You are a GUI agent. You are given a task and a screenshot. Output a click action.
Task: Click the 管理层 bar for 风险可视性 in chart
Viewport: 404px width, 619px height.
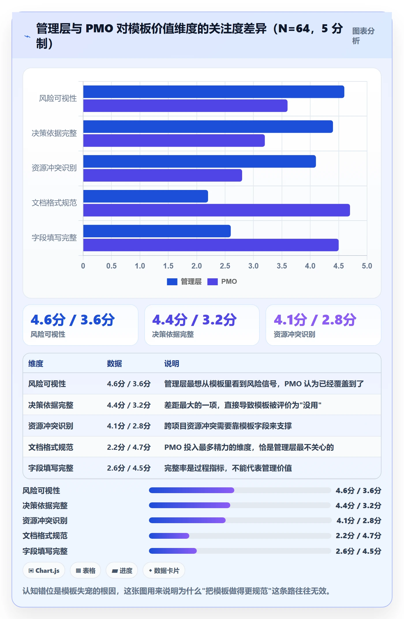coord(214,92)
